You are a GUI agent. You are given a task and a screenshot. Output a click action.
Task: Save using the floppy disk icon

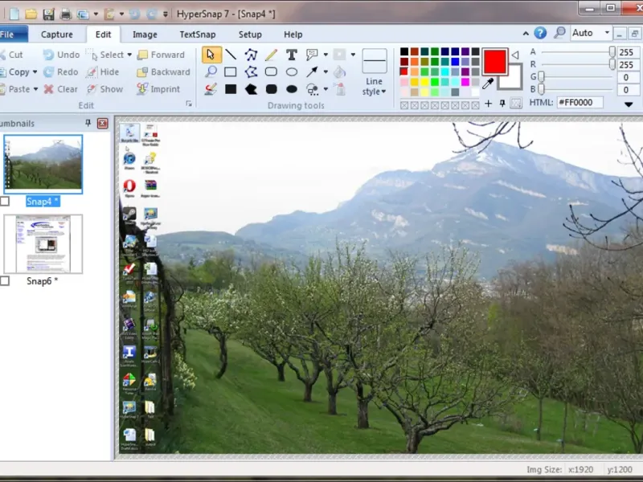tap(48, 14)
